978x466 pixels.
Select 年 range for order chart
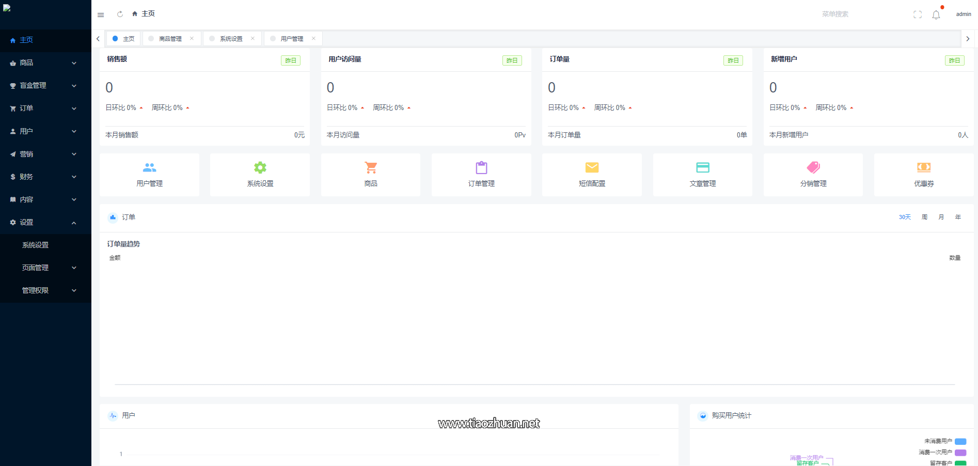958,218
